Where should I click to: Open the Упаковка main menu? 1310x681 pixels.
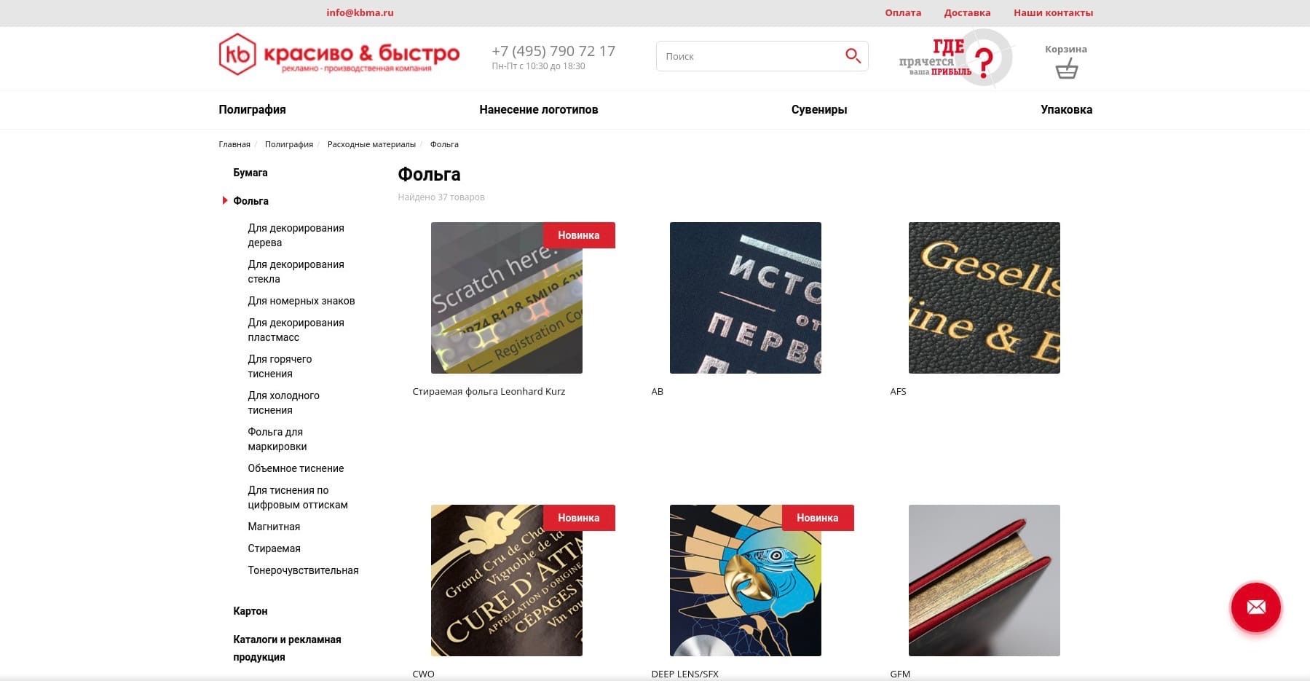pos(1066,110)
